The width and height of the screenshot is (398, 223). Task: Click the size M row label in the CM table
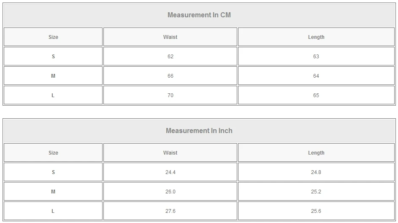tap(53, 76)
